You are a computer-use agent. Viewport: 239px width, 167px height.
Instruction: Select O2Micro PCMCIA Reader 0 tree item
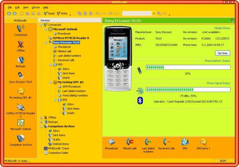pyautogui.click(x=71, y=38)
